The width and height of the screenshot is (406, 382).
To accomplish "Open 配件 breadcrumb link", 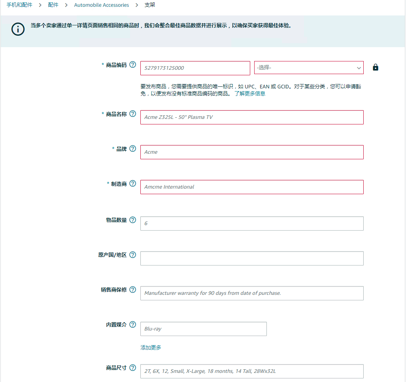I will 53,5.
